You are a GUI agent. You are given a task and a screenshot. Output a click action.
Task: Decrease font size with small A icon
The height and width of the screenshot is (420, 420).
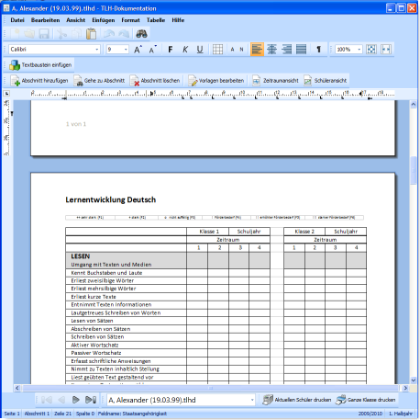(x=152, y=50)
